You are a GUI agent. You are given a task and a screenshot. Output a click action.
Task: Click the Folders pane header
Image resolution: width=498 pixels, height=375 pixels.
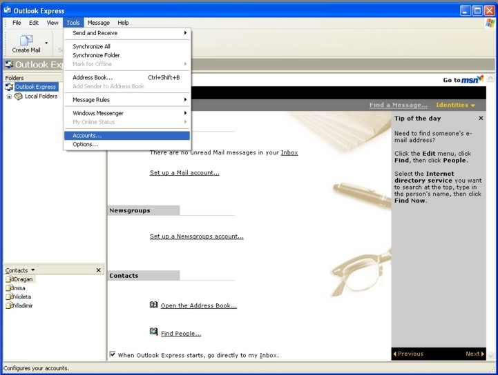pyautogui.click(x=33, y=78)
